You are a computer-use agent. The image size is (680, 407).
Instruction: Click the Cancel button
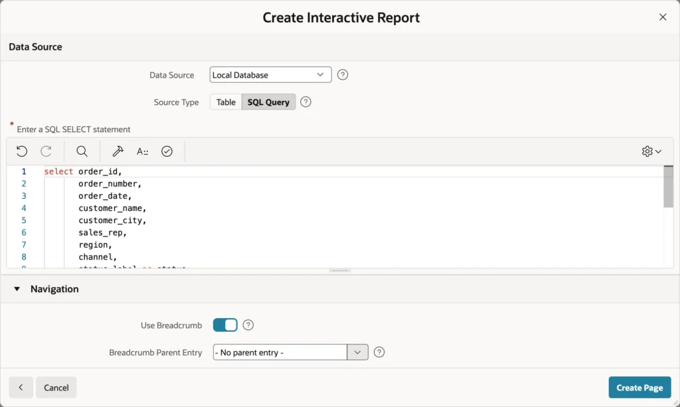tap(56, 388)
